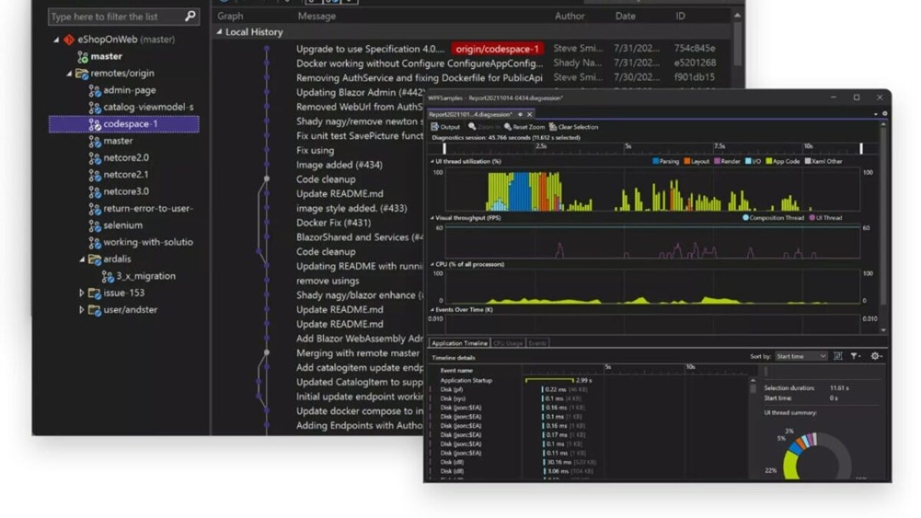Click the netcore2.1 branch icon
The image size is (921, 518).
94,175
